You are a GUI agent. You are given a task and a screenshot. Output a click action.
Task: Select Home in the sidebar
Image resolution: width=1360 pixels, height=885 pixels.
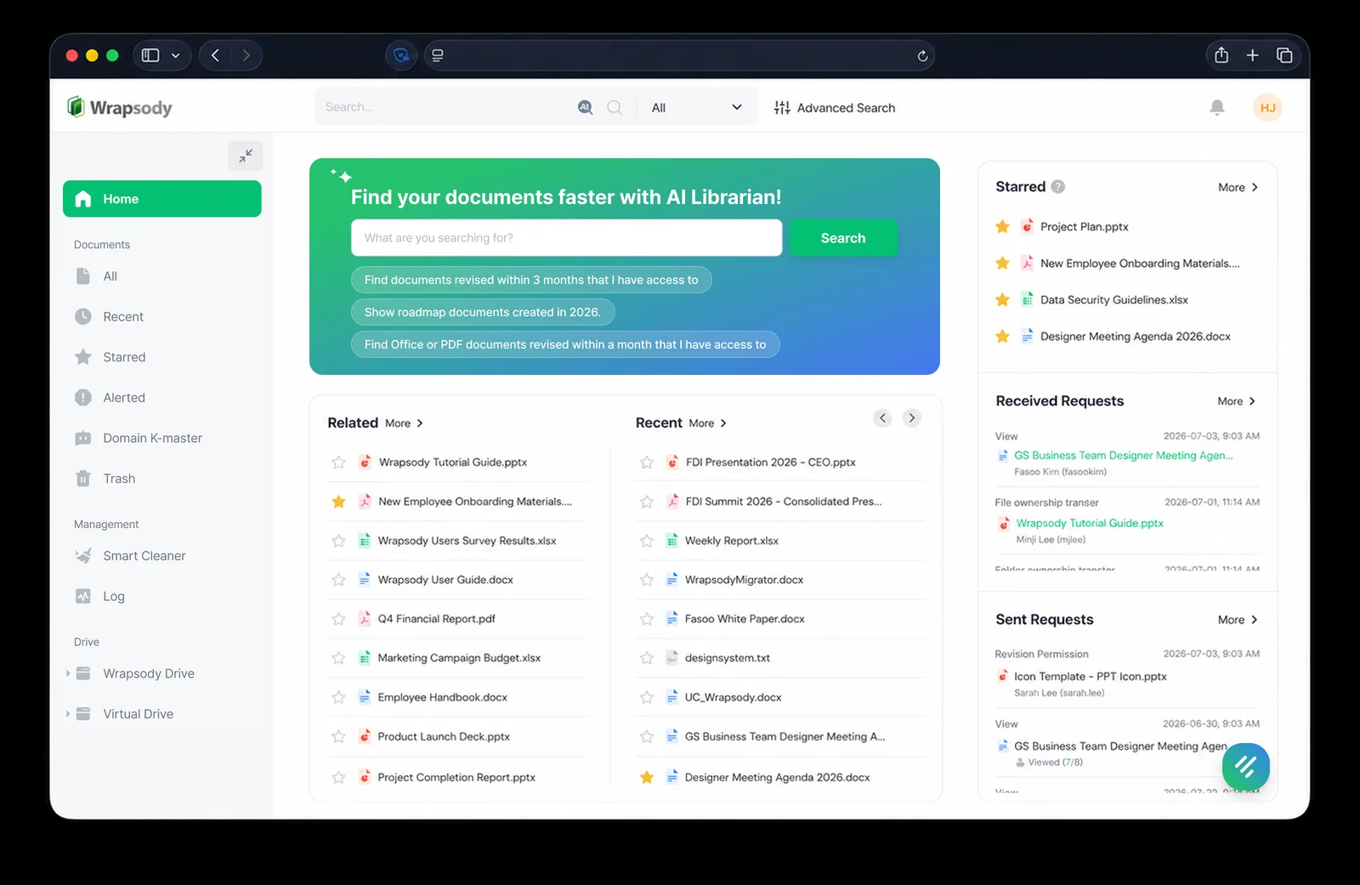[161, 199]
